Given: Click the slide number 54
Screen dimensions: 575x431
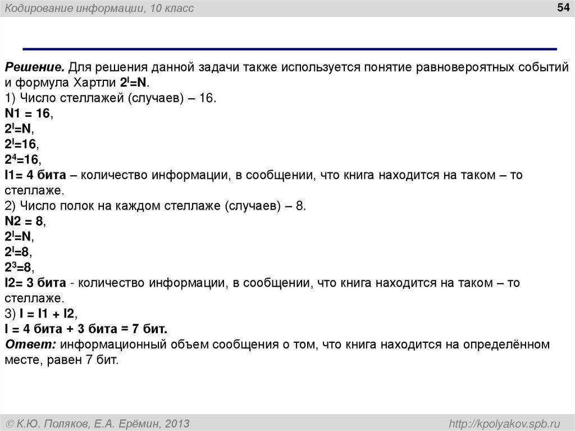Looking at the screenshot, I should click(563, 7).
